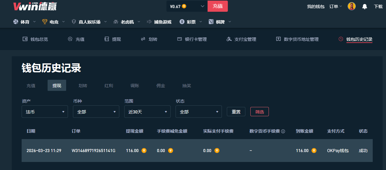Click the 提现 withdraw icon in wallet nav

(x=107, y=39)
